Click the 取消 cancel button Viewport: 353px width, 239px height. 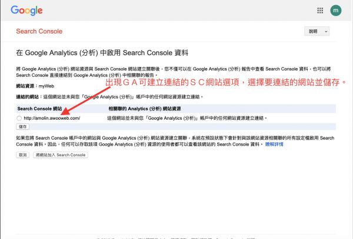pos(22,155)
